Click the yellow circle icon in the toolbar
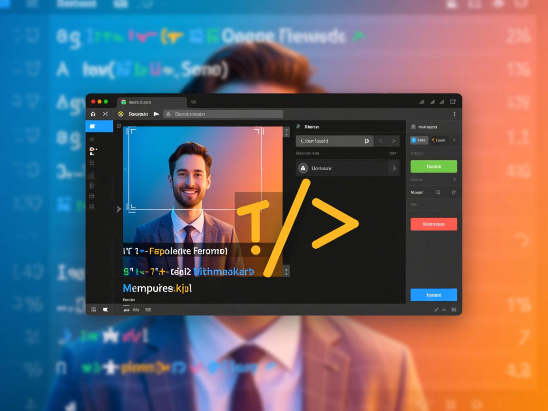 [x=121, y=114]
